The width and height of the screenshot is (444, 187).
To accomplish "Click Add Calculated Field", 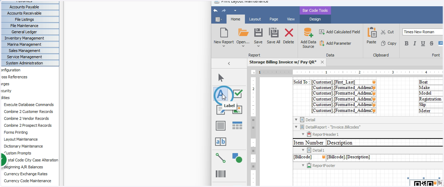I will (x=340, y=32).
